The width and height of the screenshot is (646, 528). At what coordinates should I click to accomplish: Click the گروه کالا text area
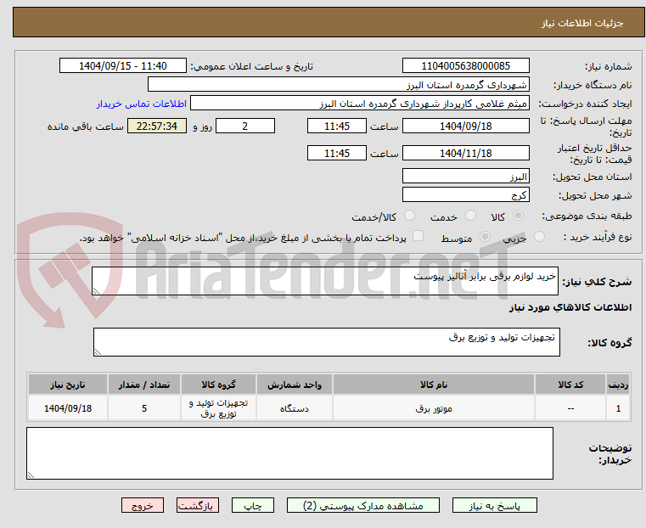pyautogui.click(x=326, y=342)
